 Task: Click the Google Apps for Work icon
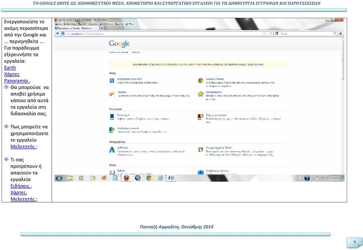point(200,150)
